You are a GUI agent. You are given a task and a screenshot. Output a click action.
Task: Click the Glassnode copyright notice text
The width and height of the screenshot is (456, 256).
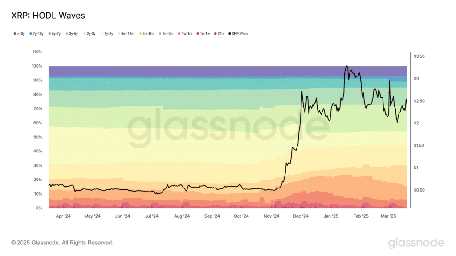(62, 243)
